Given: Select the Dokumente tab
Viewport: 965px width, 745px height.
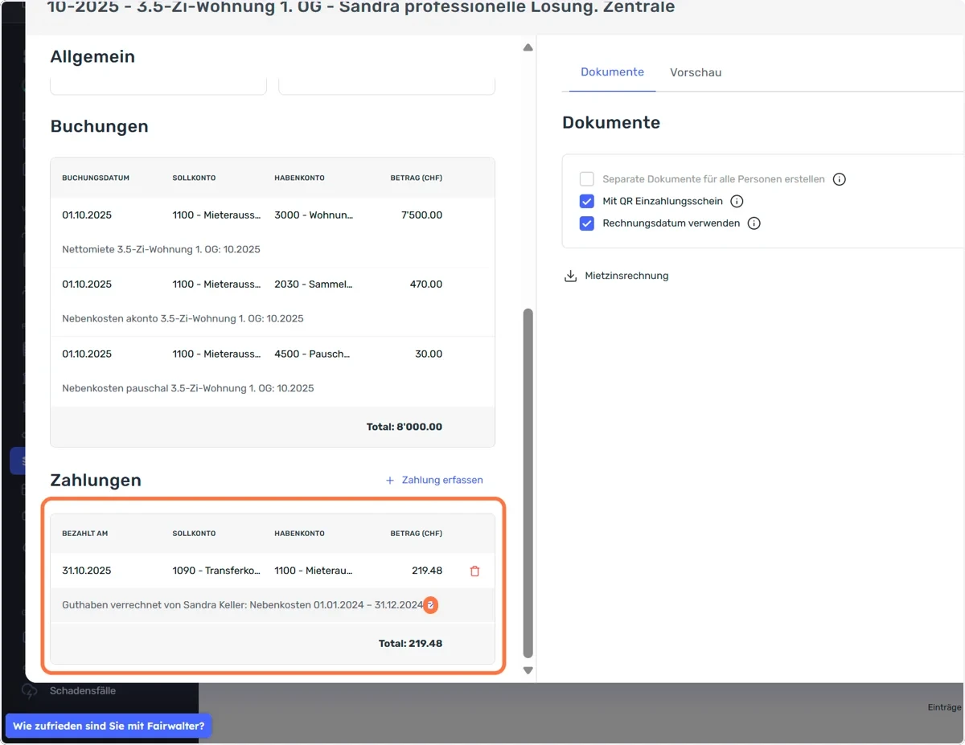Looking at the screenshot, I should pyautogui.click(x=612, y=72).
